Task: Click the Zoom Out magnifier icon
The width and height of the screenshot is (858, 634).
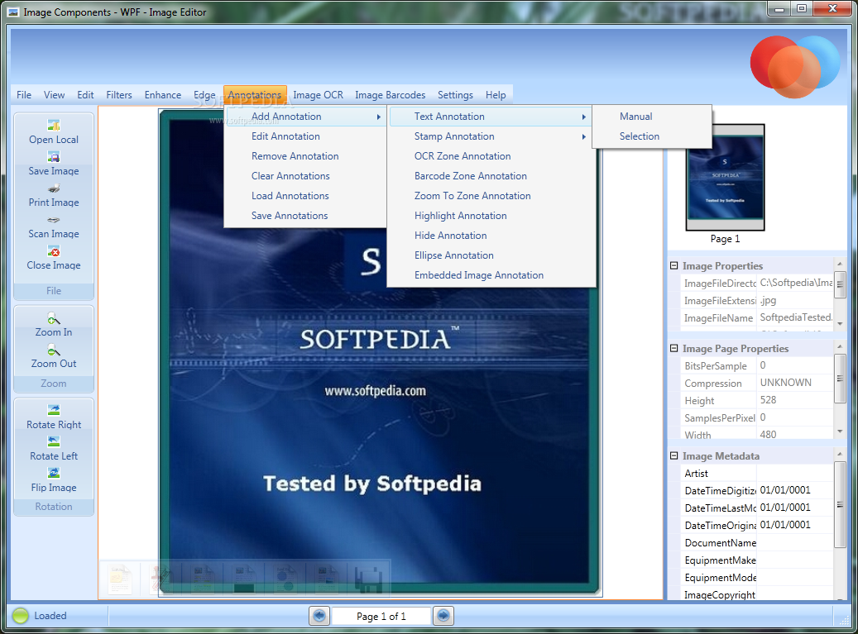Action: 54,350
